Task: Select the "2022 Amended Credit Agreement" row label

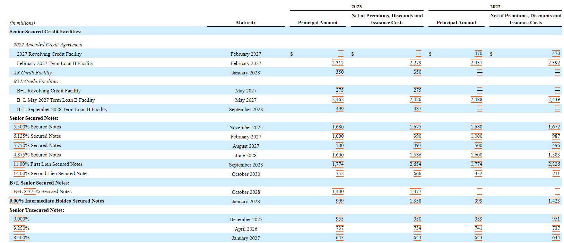Action: (x=48, y=45)
